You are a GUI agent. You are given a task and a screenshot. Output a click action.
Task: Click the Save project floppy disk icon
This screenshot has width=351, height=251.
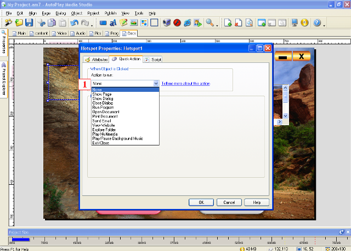(29, 23)
